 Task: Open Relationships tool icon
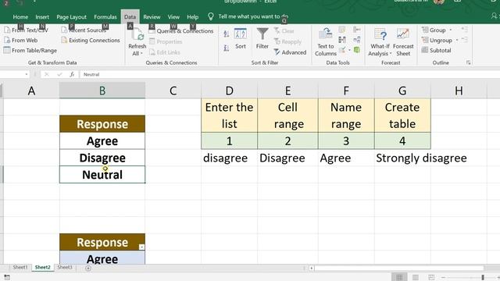[357, 40]
